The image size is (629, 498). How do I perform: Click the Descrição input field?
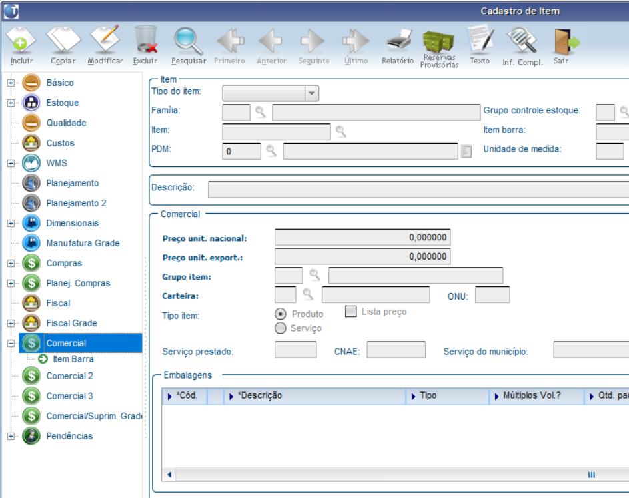(418, 189)
